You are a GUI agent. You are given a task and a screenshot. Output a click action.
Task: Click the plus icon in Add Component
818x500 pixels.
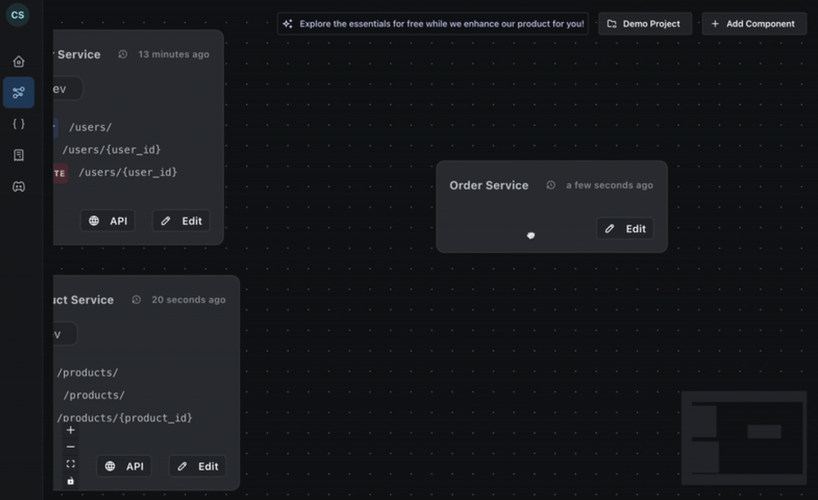tap(715, 24)
